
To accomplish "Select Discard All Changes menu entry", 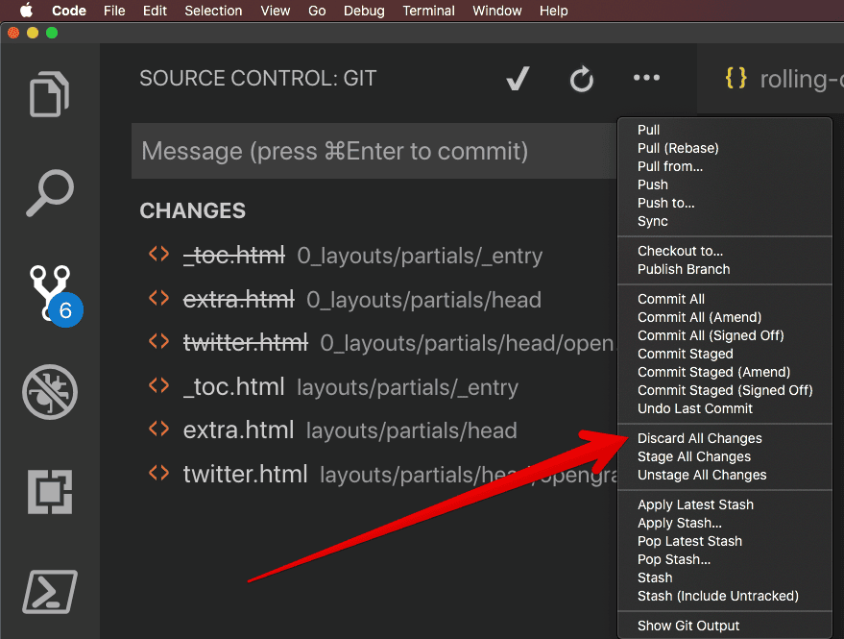I will pyautogui.click(x=699, y=438).
